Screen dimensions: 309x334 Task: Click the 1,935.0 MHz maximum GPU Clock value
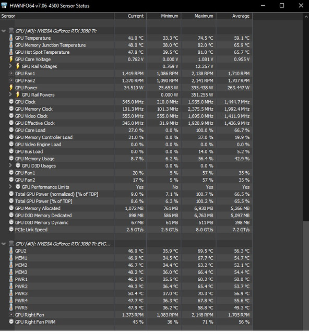pyautogui.click(x=200, y=102)
